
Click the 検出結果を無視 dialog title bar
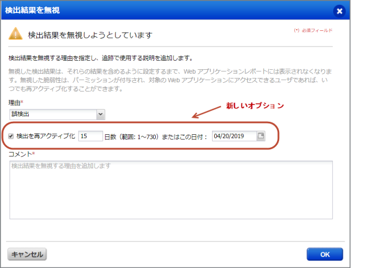click(162, 10)
